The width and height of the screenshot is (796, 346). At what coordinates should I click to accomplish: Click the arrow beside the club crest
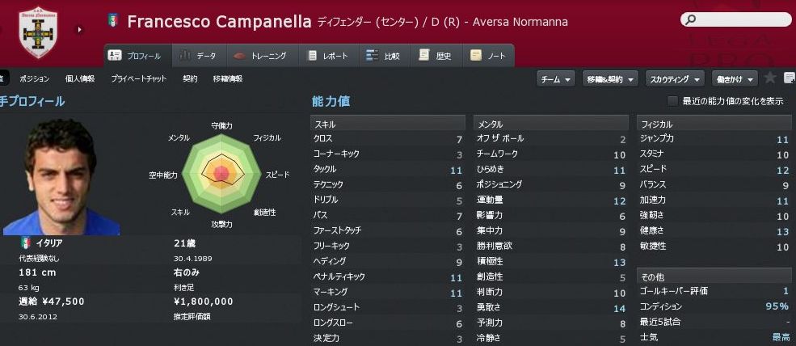pos(79,31)
